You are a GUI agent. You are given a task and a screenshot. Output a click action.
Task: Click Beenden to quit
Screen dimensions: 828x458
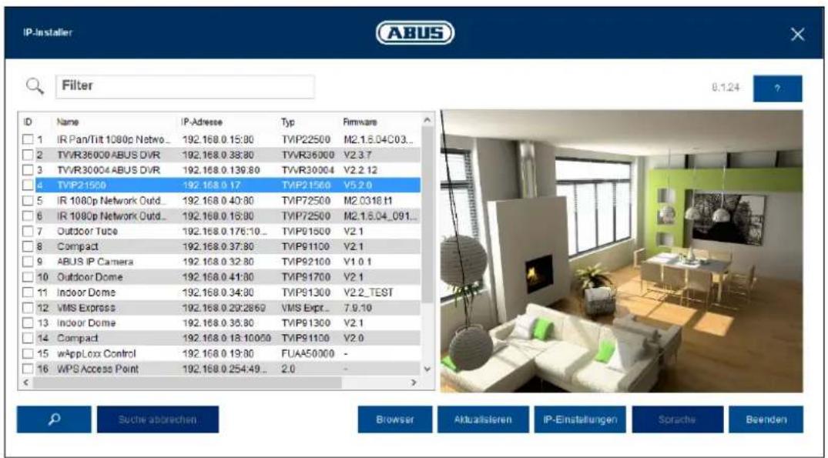click(766, 420)
